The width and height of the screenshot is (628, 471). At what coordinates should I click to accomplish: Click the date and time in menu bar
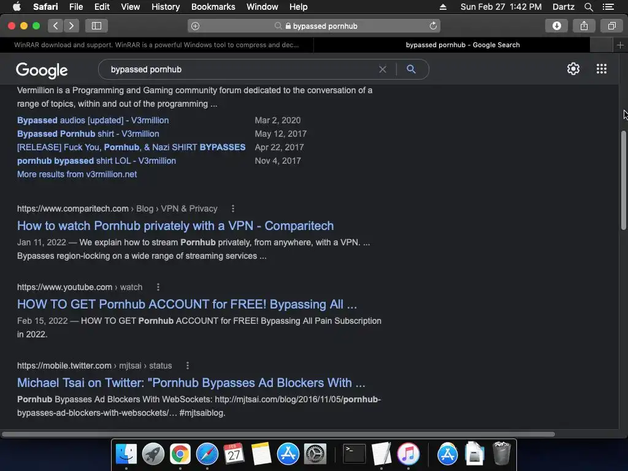coord(500,7)
